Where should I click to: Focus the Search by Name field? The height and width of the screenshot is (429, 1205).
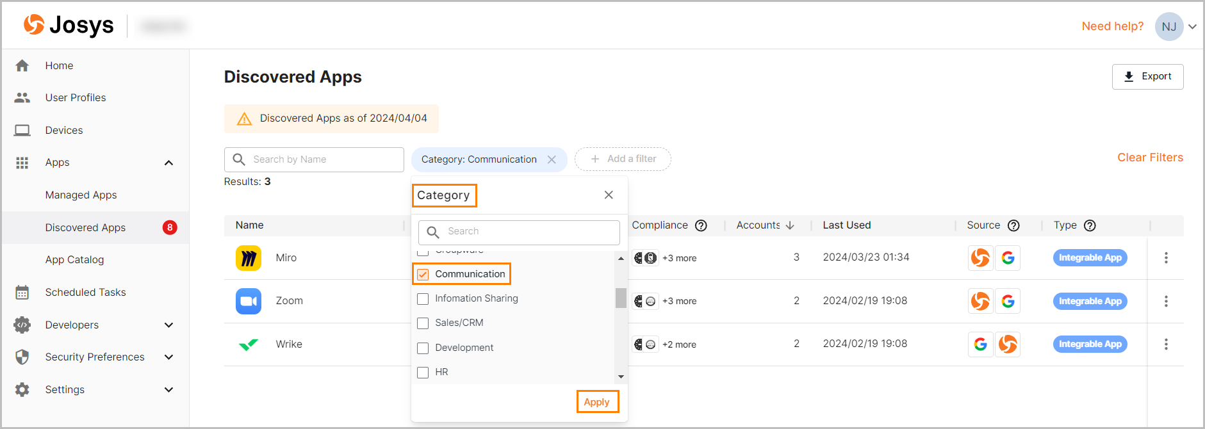[x=314, y=159]
